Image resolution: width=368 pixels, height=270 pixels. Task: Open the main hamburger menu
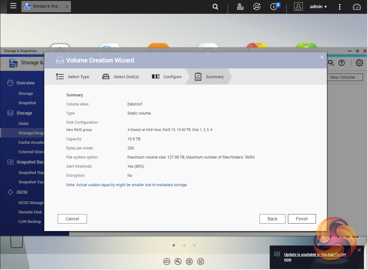coord(13,6)
